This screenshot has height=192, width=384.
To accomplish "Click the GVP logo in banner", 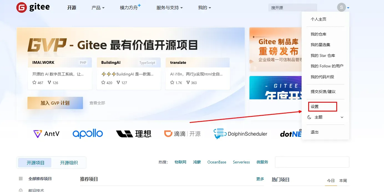I will (47, 45).
